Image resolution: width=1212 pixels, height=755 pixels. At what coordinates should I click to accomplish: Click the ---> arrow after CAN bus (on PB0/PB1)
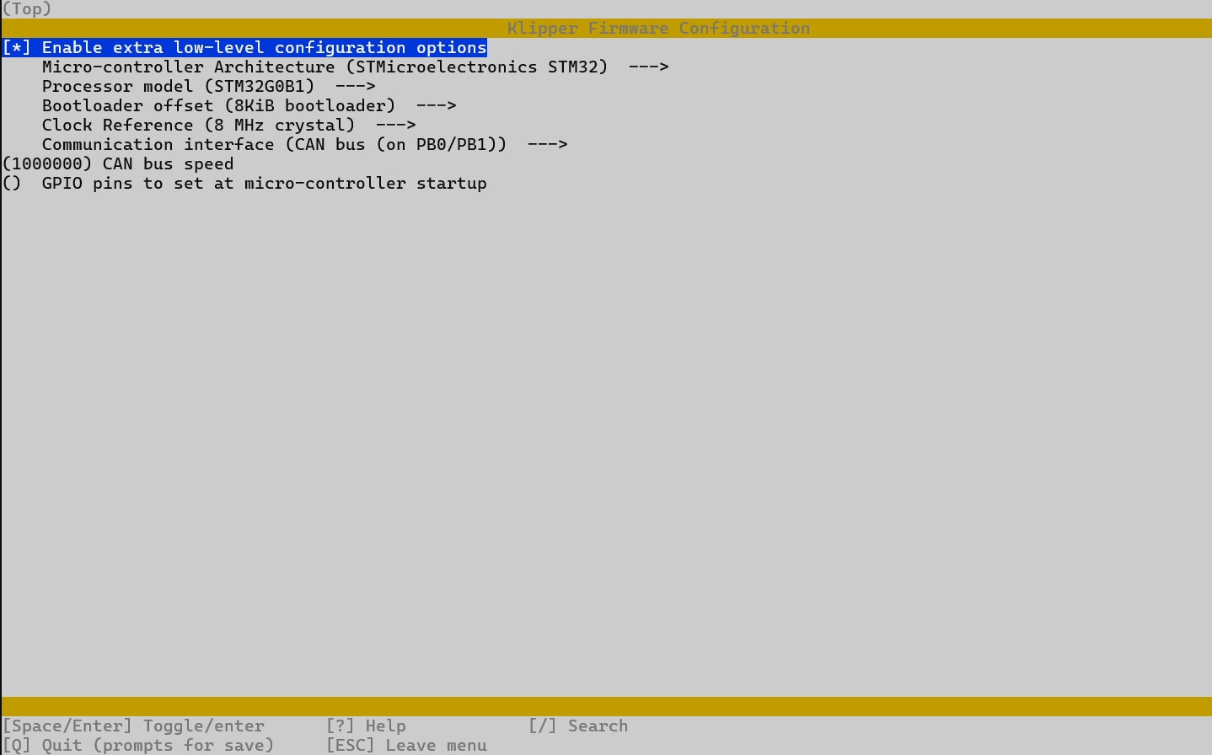coord(548,145)
